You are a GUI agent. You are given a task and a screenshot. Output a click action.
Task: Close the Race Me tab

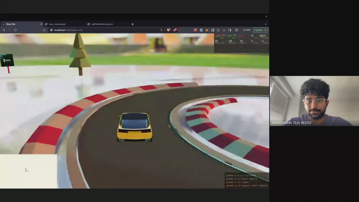click(x=41, y=24)
